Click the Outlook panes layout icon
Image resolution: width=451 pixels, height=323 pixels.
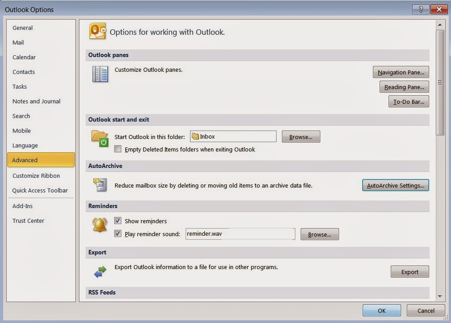[100, 74]
